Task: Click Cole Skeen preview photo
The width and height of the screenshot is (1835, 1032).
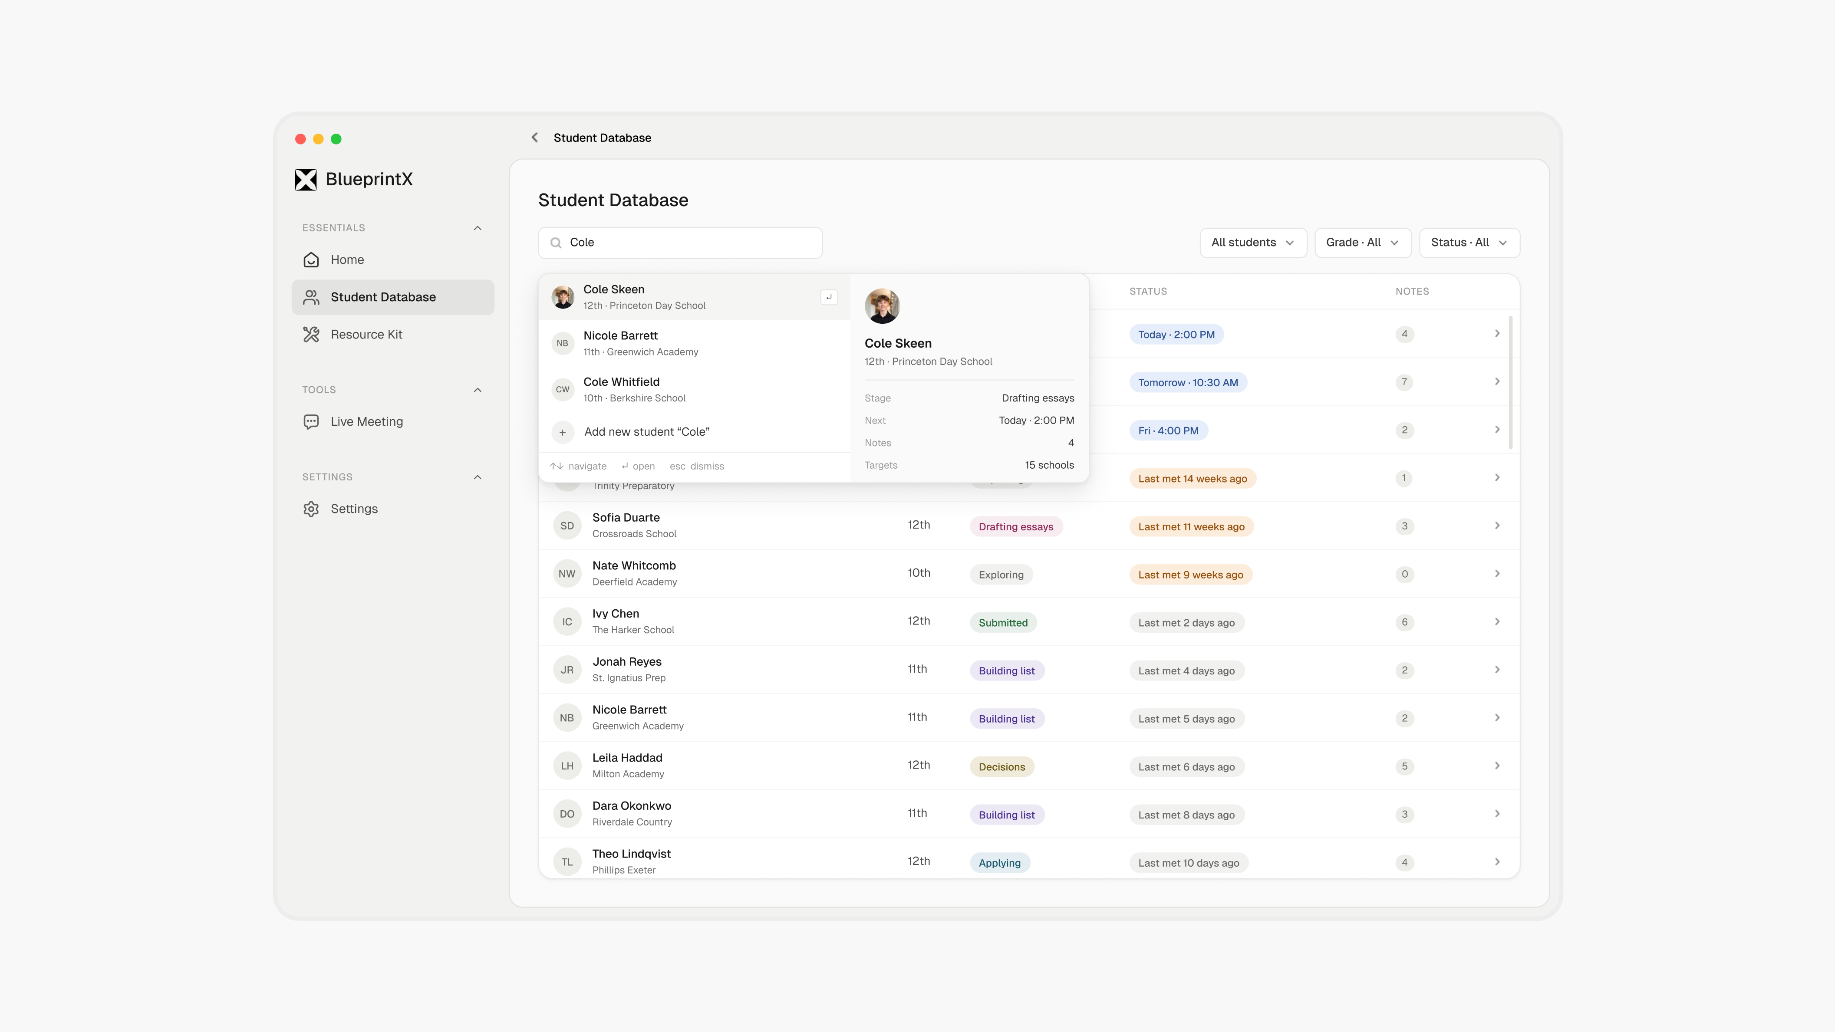Action: click(x=882, y=306)
